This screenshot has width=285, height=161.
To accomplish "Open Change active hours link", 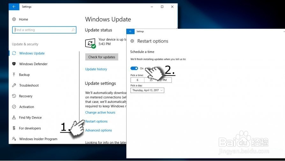I will point(100,112).
